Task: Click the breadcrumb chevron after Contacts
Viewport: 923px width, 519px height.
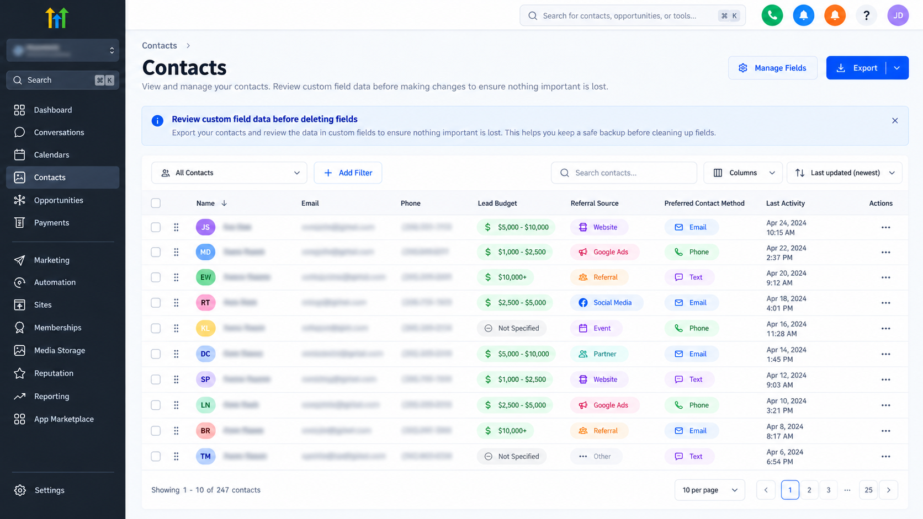Action: point(188,46)
